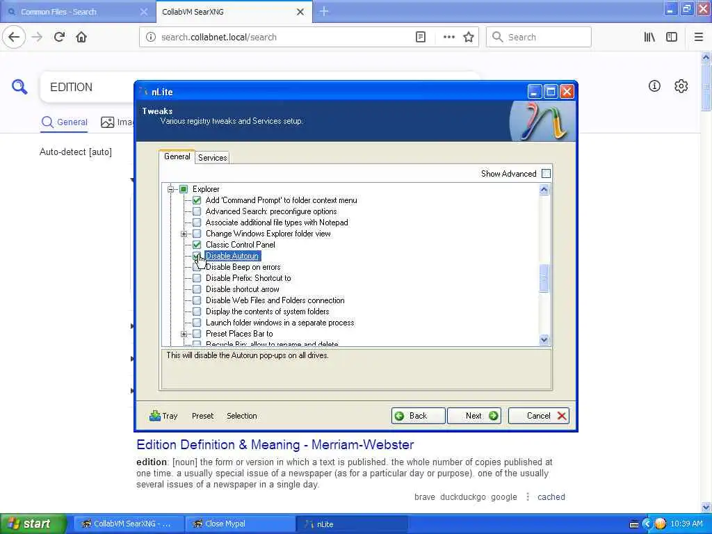The height and width of the screenshot is (534, 712).
Task: Click the site information icon in address bar
Action: pyautogui.click(x=150, y=37)
